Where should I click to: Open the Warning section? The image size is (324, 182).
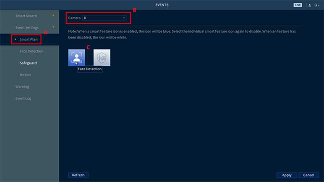22,87
